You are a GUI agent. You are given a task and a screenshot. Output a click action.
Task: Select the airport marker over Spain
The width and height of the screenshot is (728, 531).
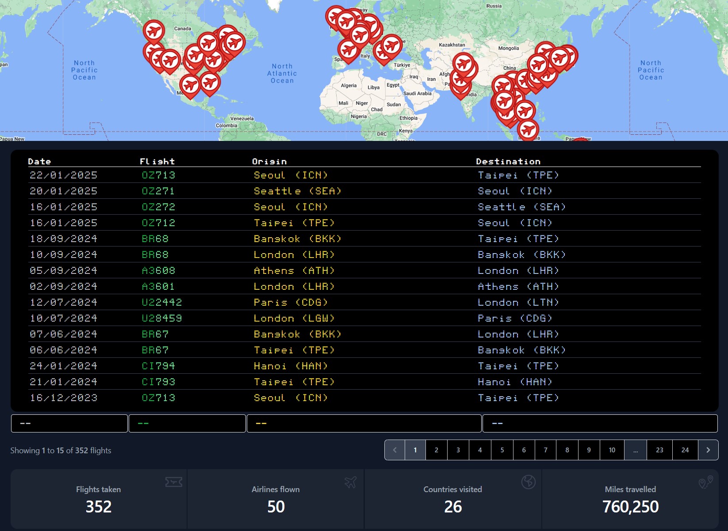(348, 49)
